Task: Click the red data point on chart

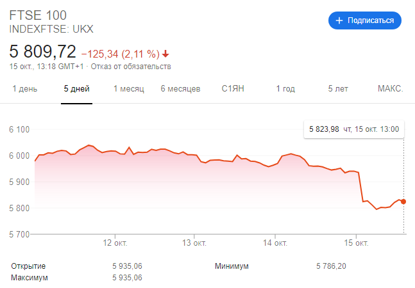Action: [403, 202]
